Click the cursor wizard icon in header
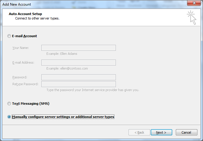Image resolution: width=203 pixels, height=141 pixels. tap(191, 18)
